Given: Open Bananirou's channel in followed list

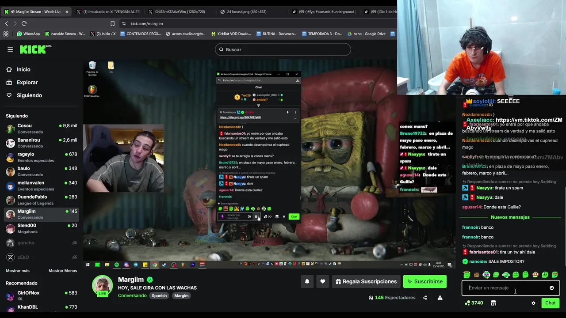Looking at the screenshot, I should 42,143.
